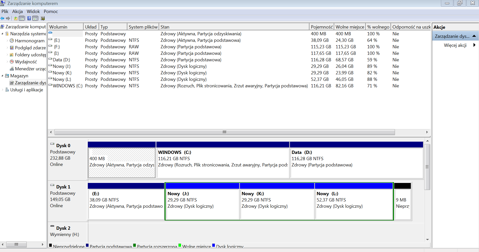The width and height of the screenshot is (479, 252).
Task: Click the console tree horizontal scrollbar thumb
Action: 17,244
